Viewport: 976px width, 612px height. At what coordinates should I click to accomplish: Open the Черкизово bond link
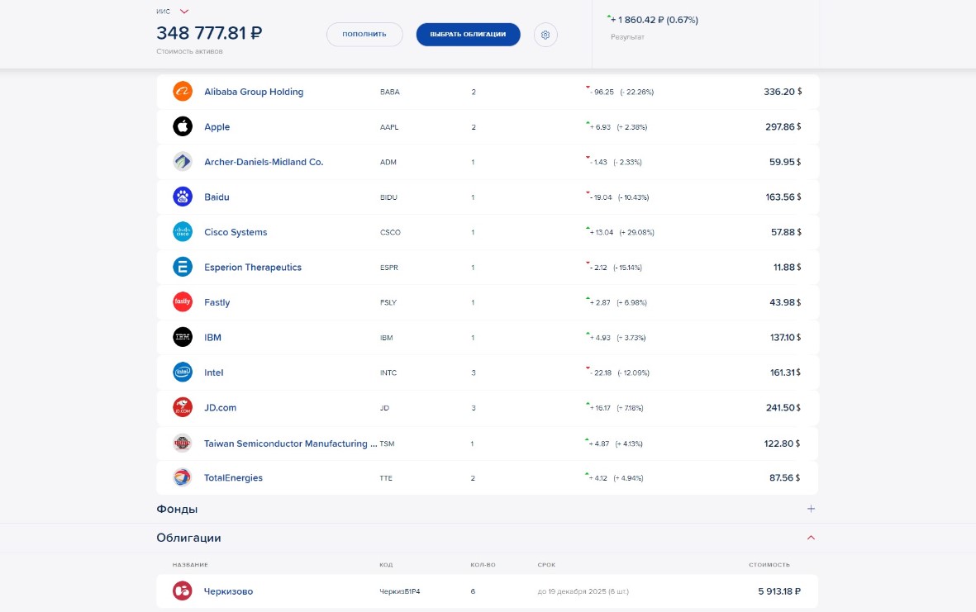228,591
